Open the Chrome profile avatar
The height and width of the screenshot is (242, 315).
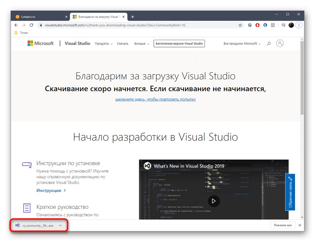click(291, 25)
